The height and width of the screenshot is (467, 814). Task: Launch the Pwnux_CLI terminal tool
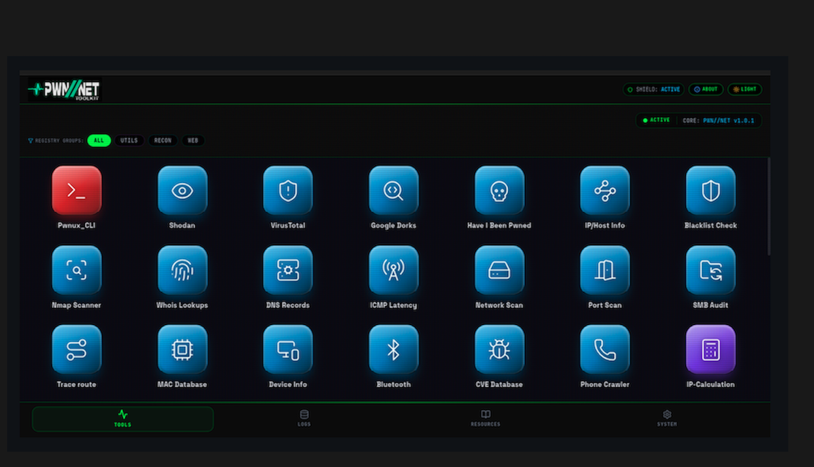click(x=76, y=190)
